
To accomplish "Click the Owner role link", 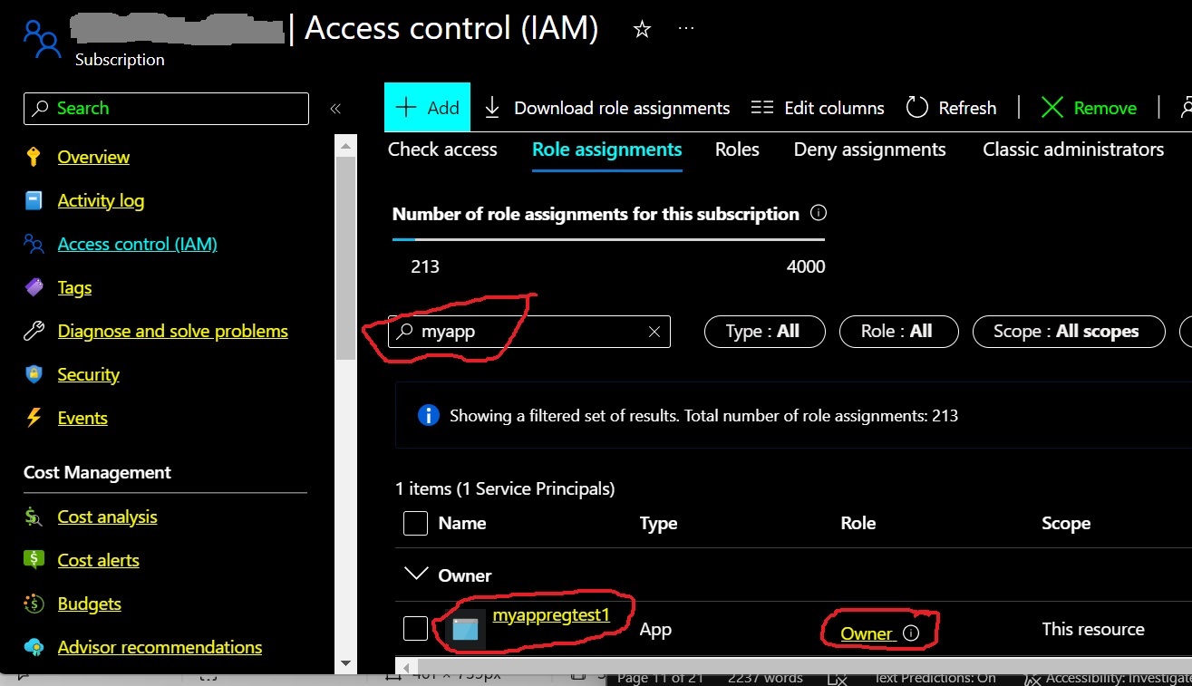I will (867, 634).
